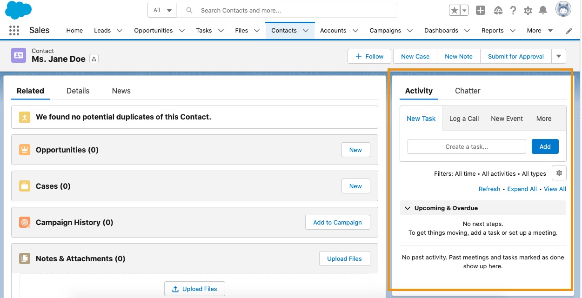
Task: Click the Salesforce cloud logo
Action: pyautogui.click(x=19, y=10)
